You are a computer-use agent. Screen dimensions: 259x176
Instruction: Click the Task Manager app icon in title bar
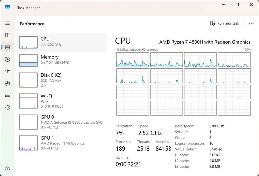point(8,7)
